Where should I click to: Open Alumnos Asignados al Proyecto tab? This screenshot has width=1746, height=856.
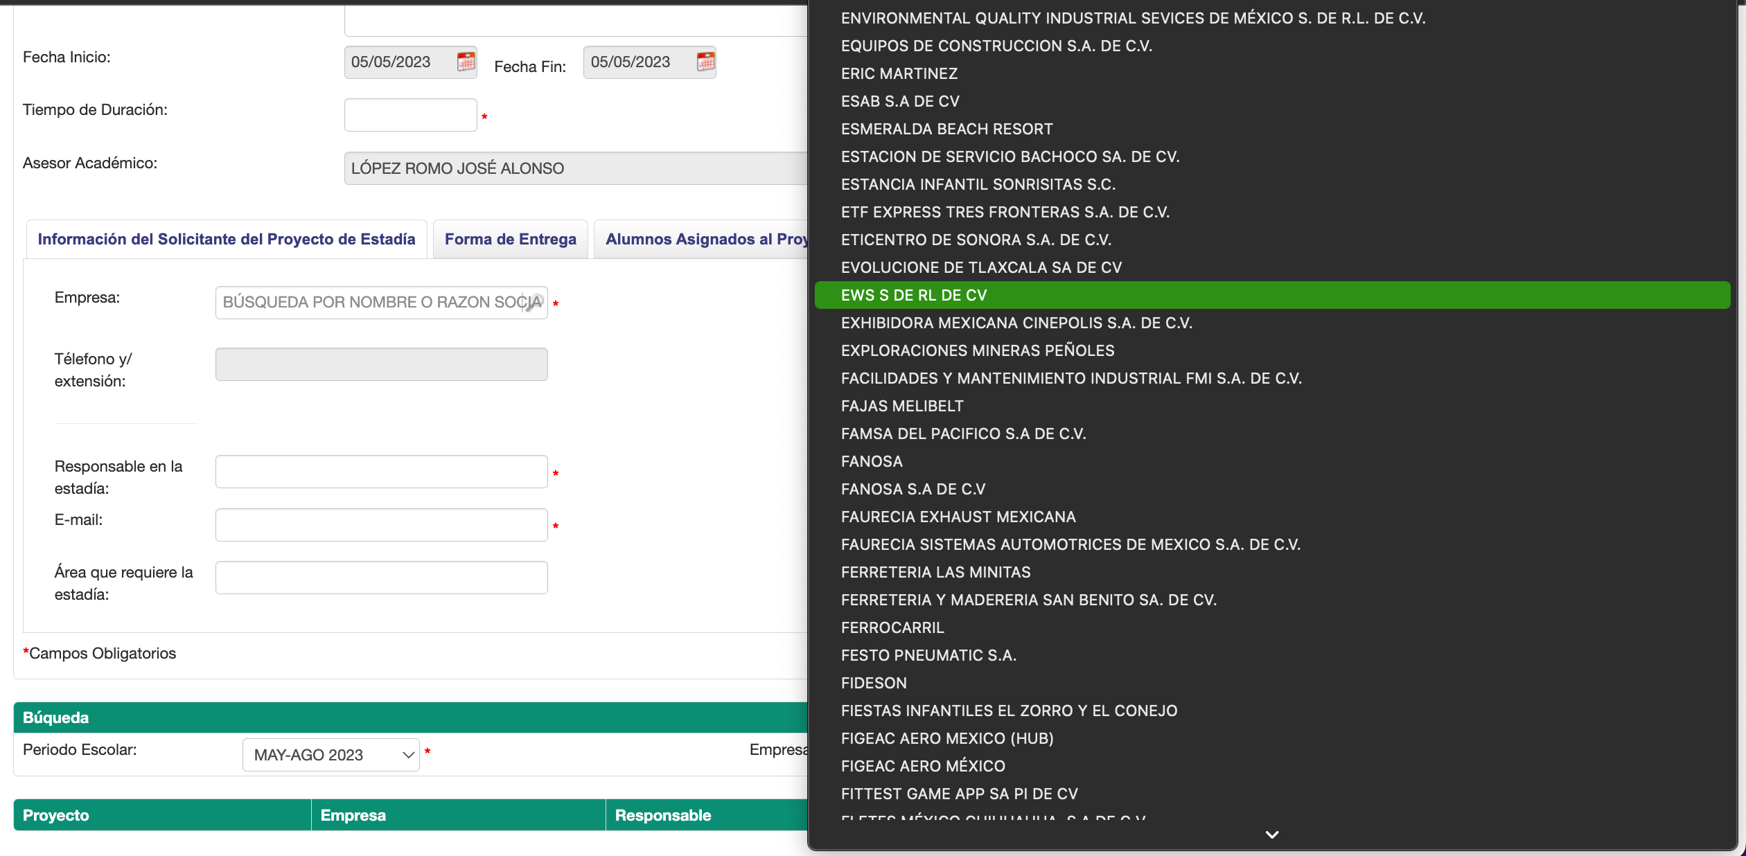coord(703,239)
